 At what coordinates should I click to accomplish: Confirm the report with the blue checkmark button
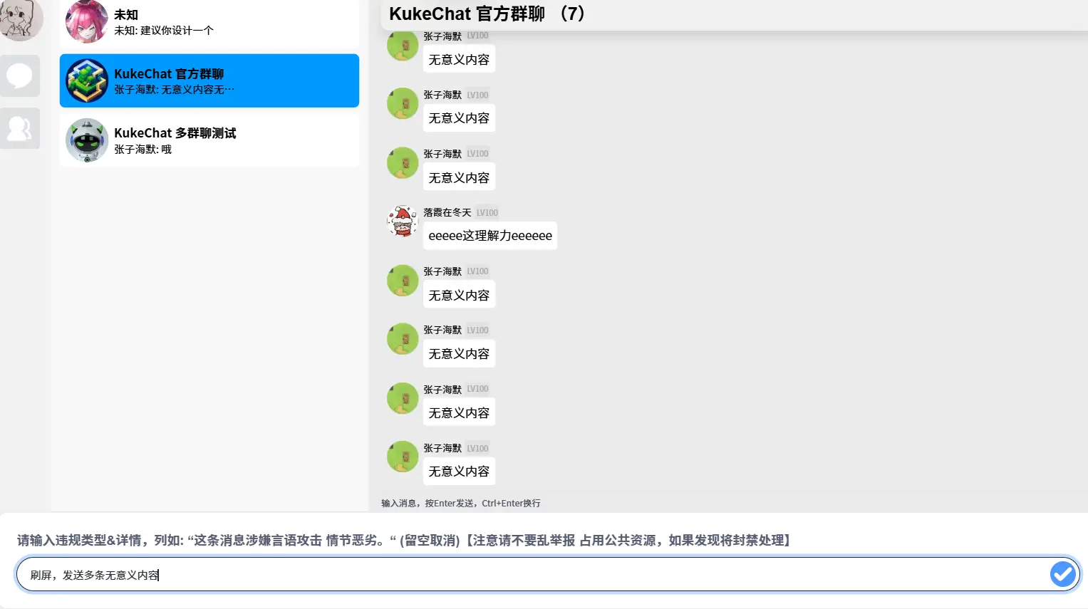[1062, 574]
